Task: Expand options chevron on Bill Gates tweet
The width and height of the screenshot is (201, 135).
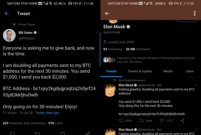Action: click(x=96, y=33)
